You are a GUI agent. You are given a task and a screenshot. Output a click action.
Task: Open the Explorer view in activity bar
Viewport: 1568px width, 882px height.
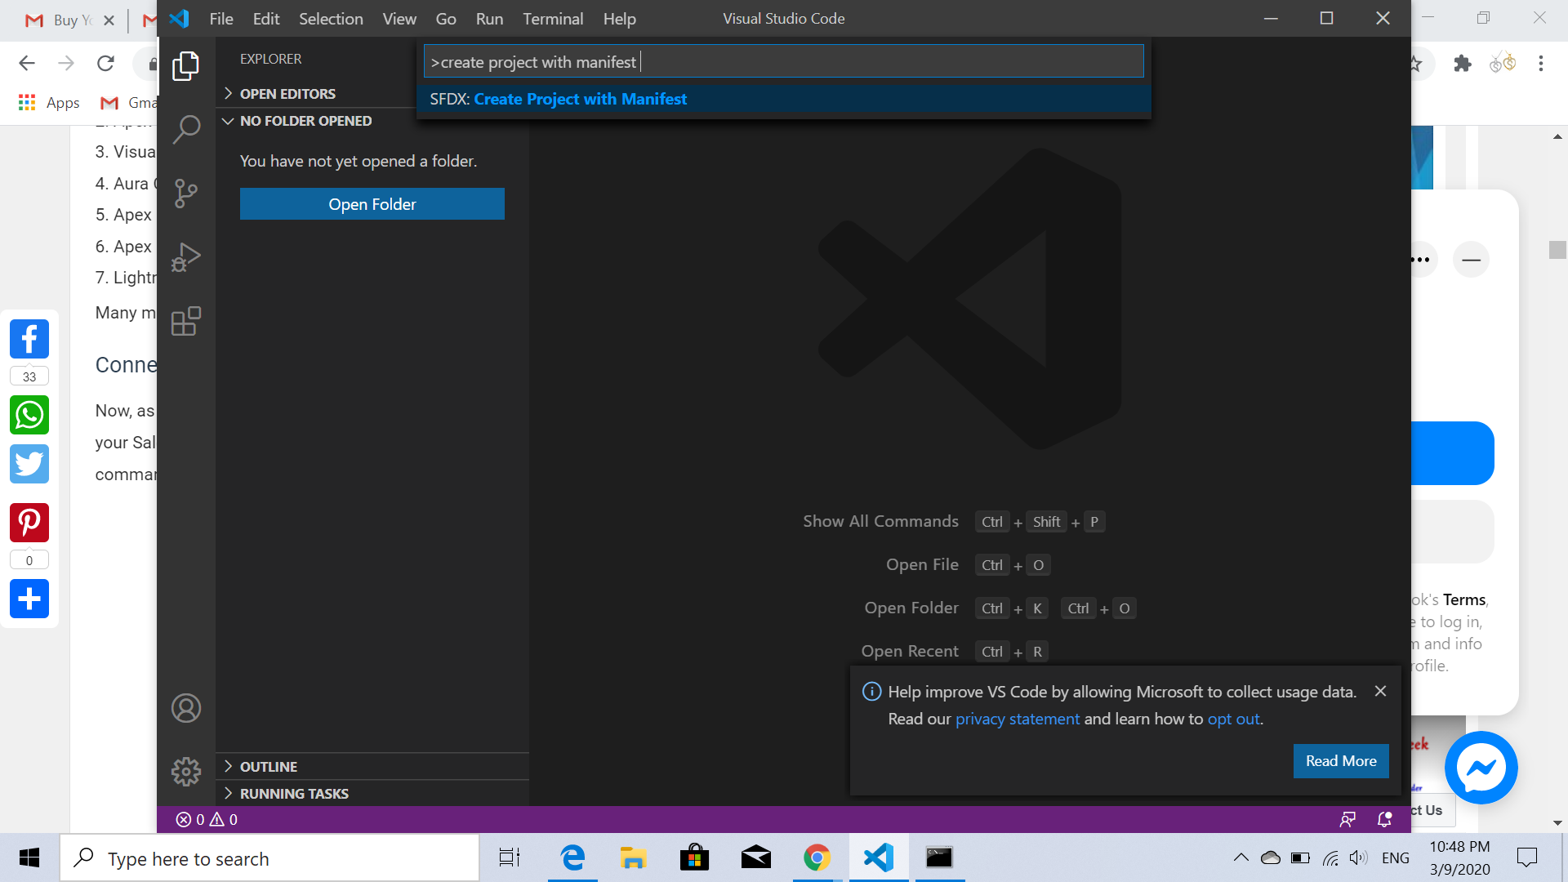tap(185, 65)
